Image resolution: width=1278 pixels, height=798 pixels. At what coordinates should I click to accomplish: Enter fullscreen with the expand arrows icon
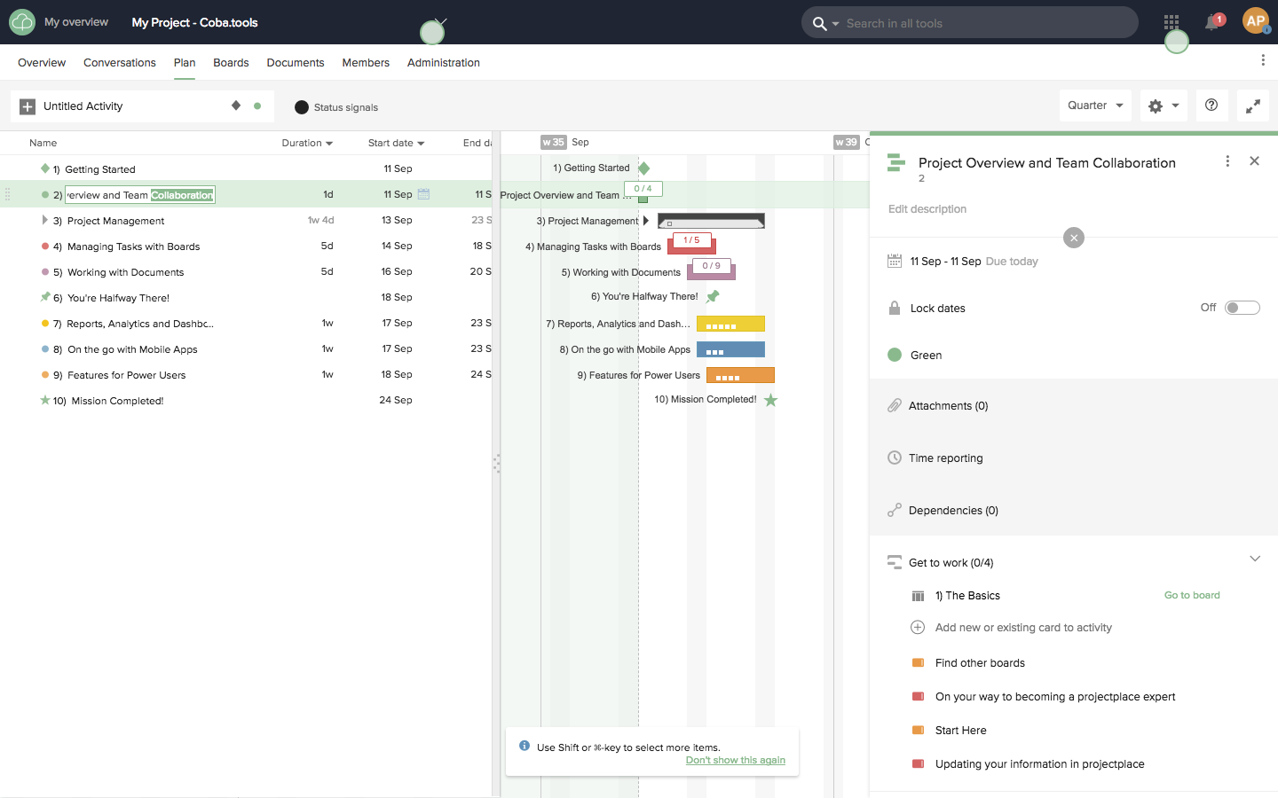1253,106
